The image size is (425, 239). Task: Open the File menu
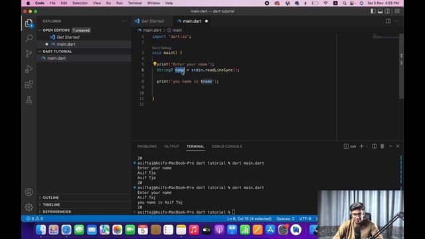click(x=52, y=3)
